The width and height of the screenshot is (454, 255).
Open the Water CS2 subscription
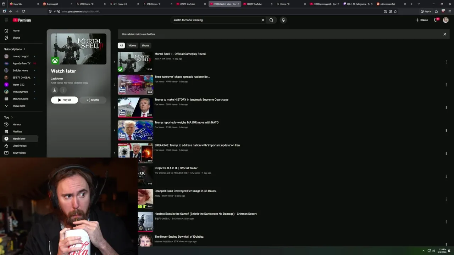pyautogui.click(x=20, y=85)
